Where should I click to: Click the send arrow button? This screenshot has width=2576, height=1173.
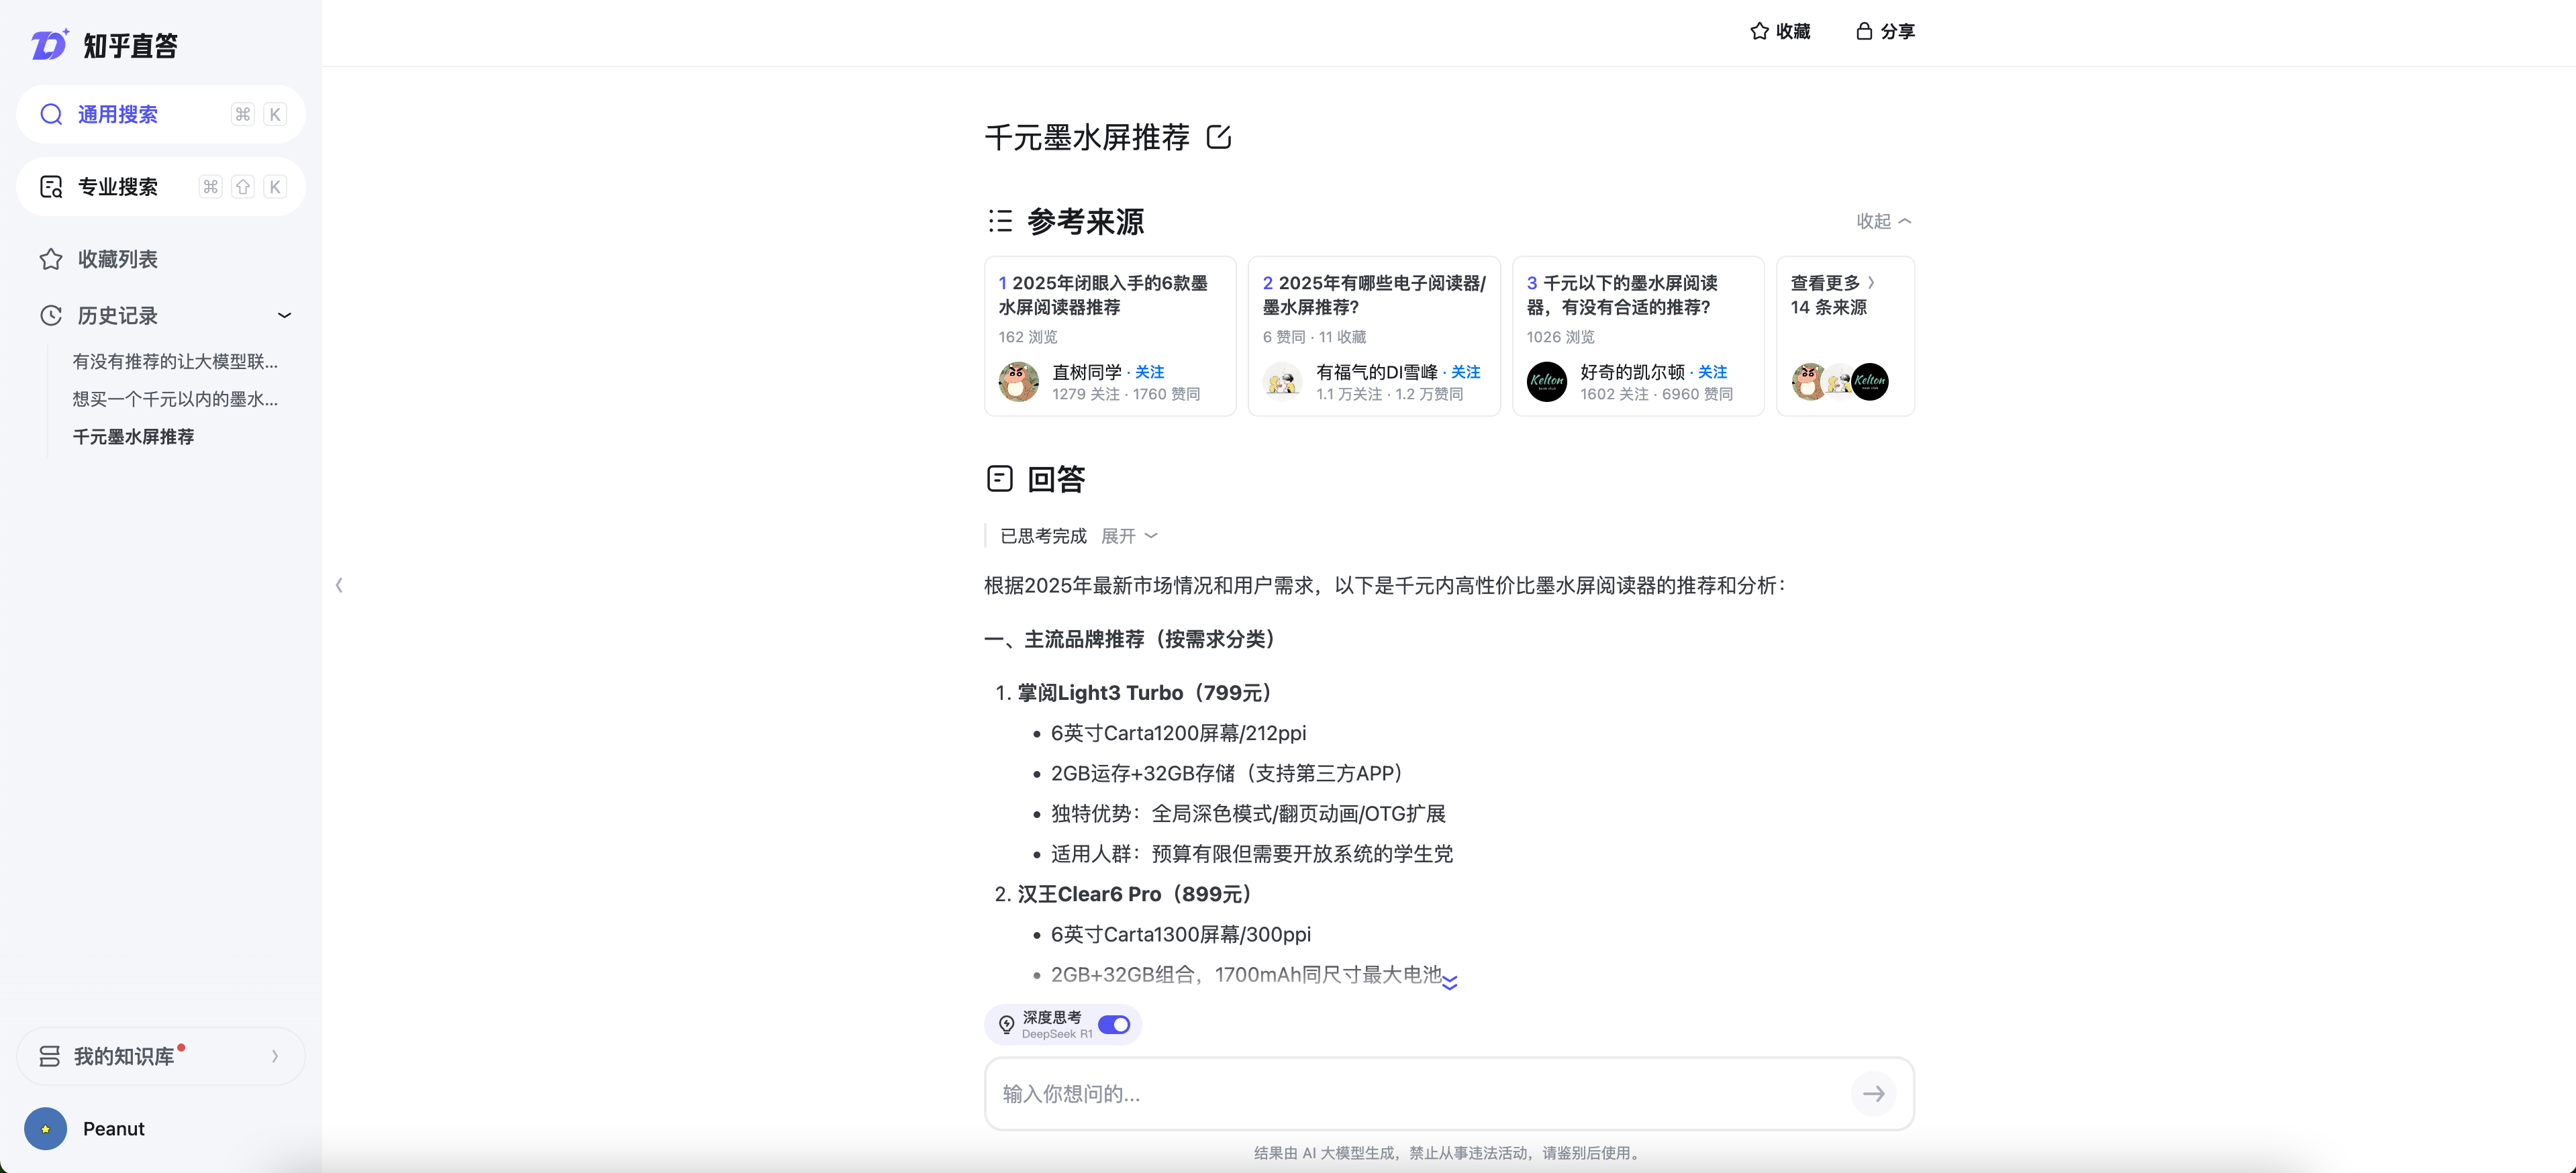point(1873,1094)
